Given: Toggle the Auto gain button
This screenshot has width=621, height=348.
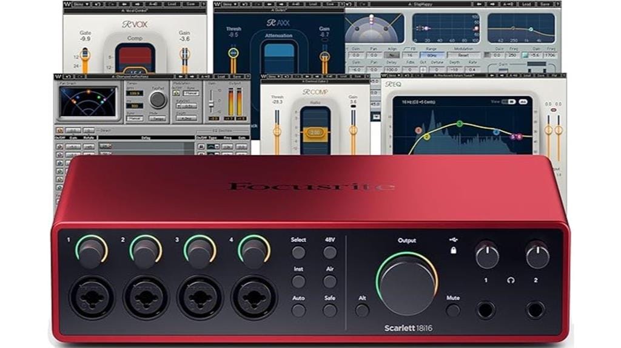Looking at the screenshot, I should [x=298, y=310].
